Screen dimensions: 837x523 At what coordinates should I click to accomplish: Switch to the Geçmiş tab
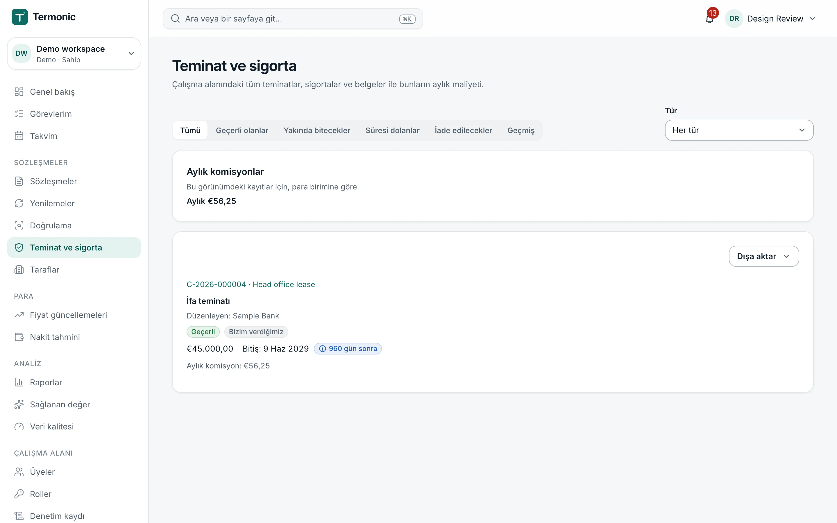coord(521,130)
